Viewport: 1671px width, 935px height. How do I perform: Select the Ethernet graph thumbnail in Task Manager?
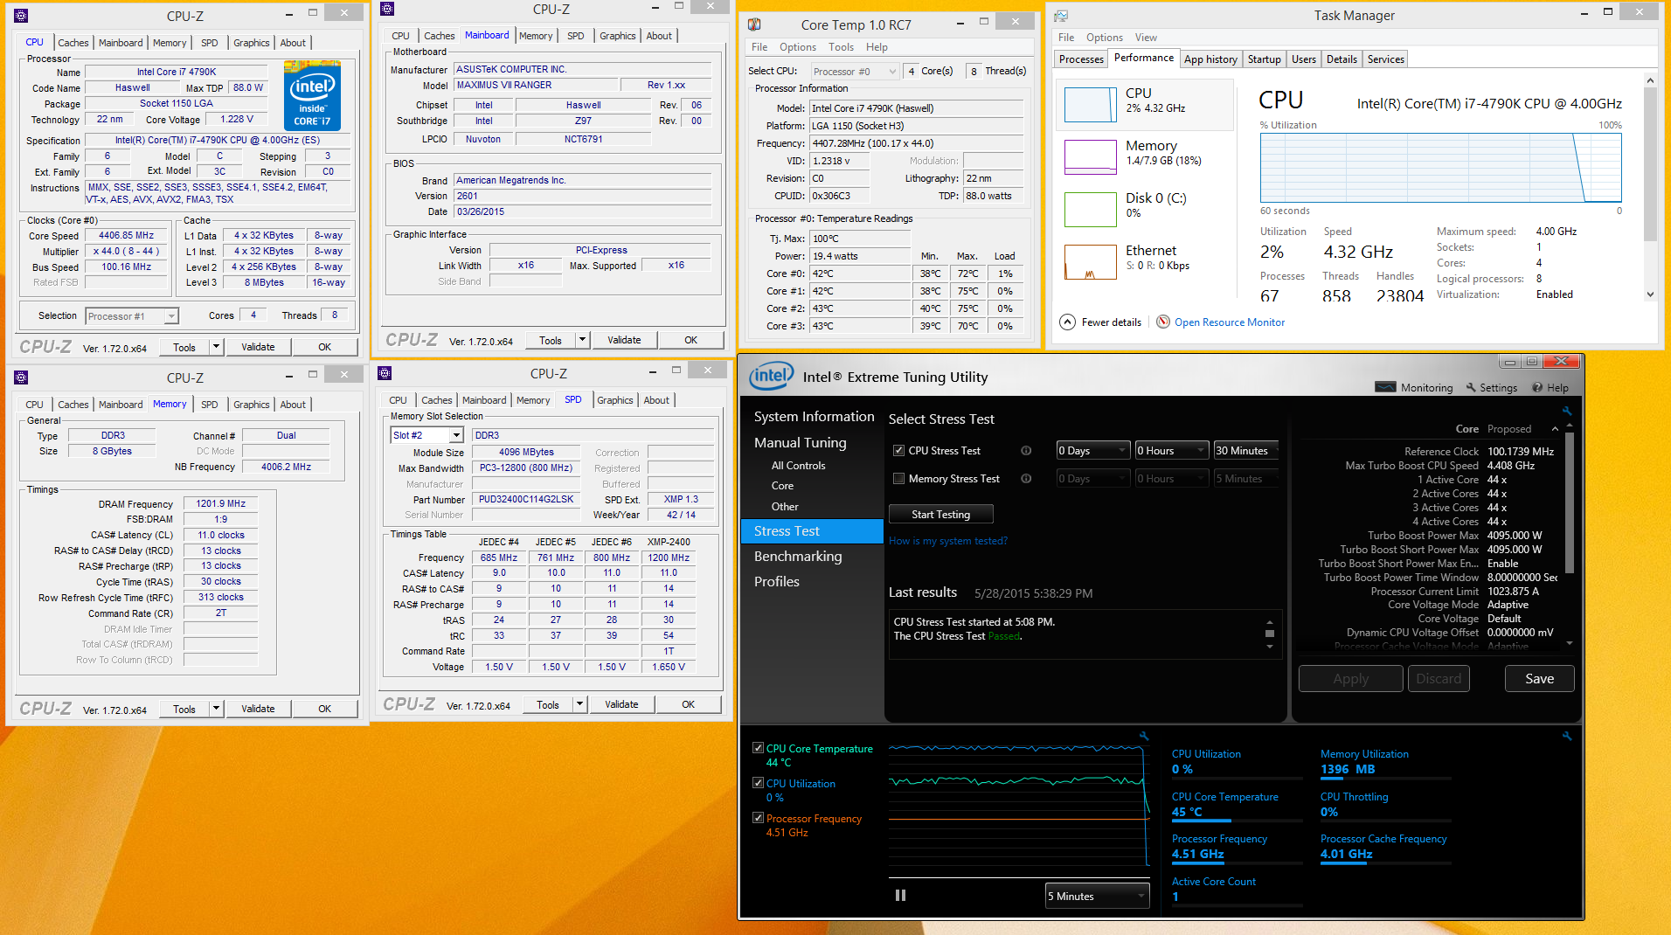[1090, 262]
